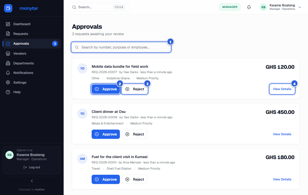
Task: View details of Mobile data bundle request
Action: click(x=282, y=89)
